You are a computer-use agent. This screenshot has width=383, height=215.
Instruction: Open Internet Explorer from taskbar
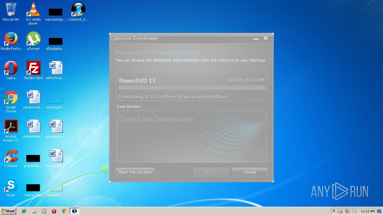24,211
